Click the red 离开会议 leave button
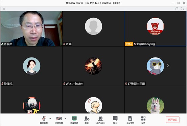 click(x=172, y=120)
